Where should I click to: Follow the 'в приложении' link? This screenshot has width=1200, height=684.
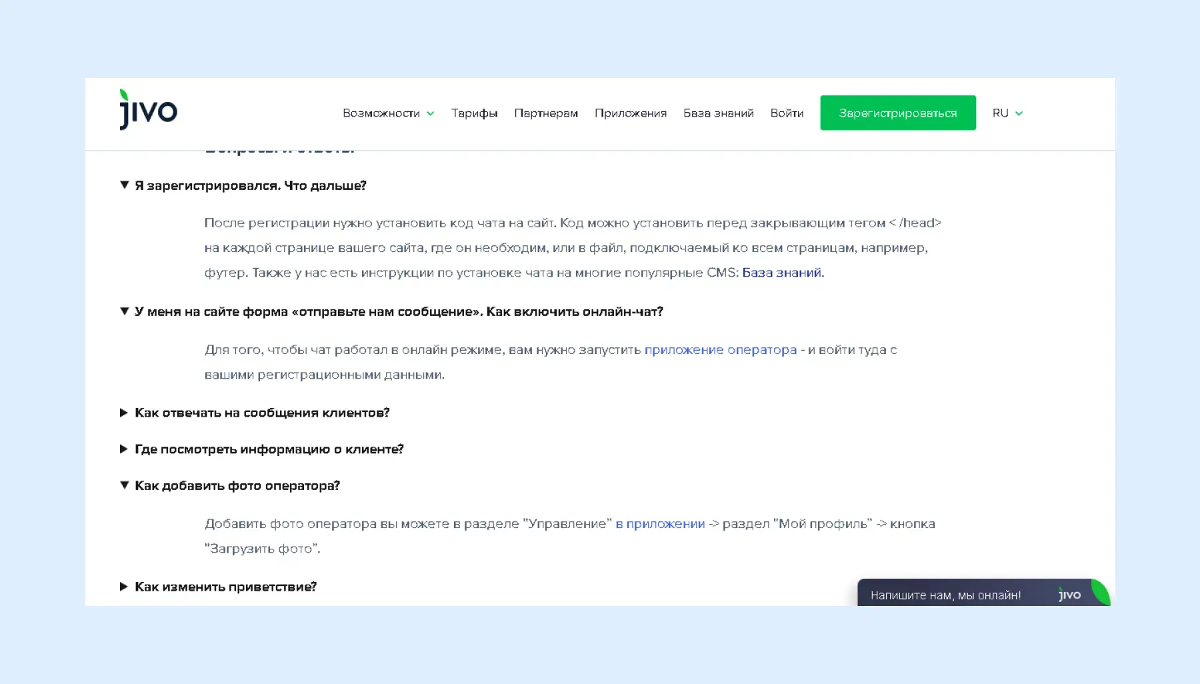[x=660, y=524]
